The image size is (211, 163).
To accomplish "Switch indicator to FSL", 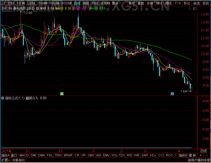I will (x=50, y=155).
